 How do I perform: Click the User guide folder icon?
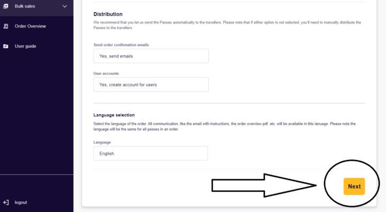tap(6, 46)
